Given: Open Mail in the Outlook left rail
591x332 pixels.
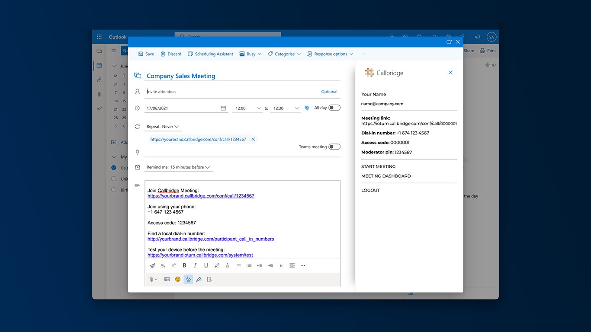Looking at the screenshot, I should pos(99,51).
